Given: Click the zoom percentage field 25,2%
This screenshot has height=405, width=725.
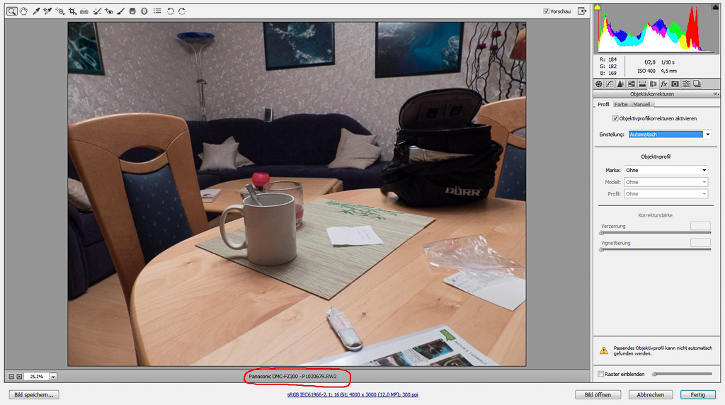Looking at the screenshot, I should 37,377.
